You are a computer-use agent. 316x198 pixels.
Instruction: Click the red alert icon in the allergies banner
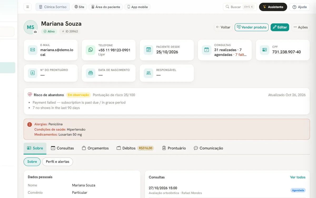[x=29, y=124]
